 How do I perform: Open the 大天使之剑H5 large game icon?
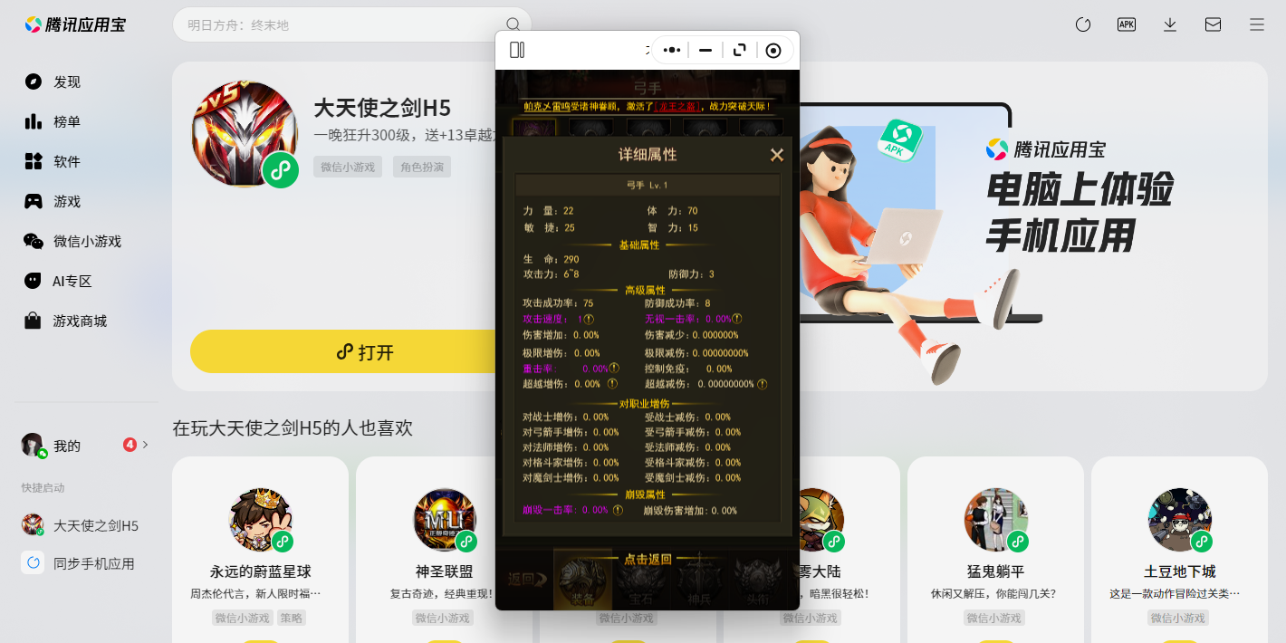pyautogui.click(x=245, y=134)
